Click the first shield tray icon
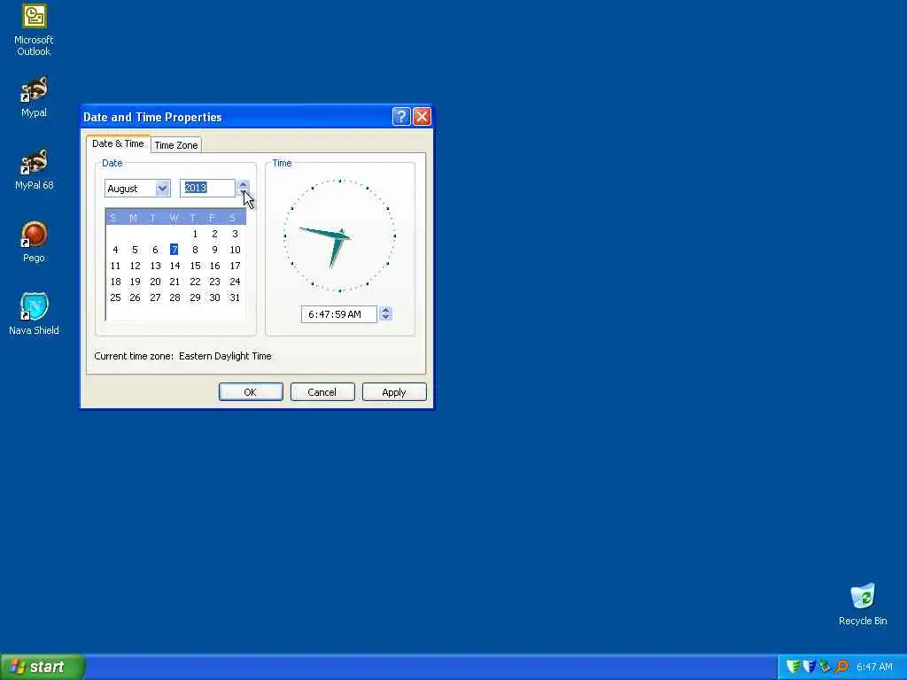This screenshot has height=680, width=907. click(x=794, y=667)
